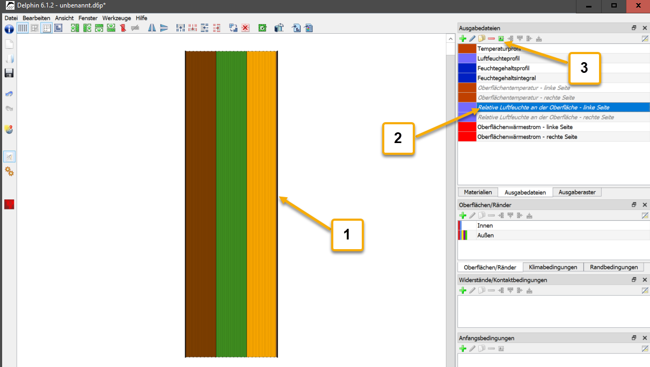Open the climate location globe icon
Image resolution: width=650 pixels, height=367 pixels.
pyautogui.click(x=9, y=129)
